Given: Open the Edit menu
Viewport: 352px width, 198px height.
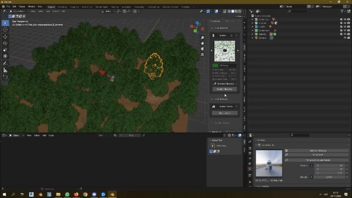Looking at the screenshot, I should coord(14,7).
